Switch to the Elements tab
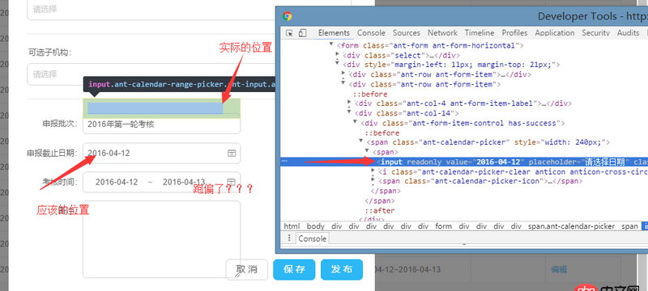648x291 pixels. [x=334, y=33]
